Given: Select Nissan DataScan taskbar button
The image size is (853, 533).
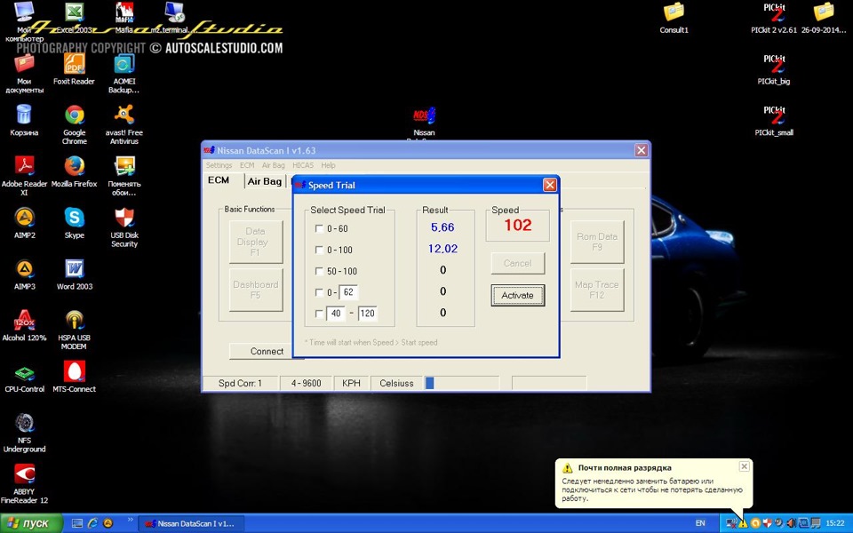Looking at the screenshot, I should tap(192, 524).
